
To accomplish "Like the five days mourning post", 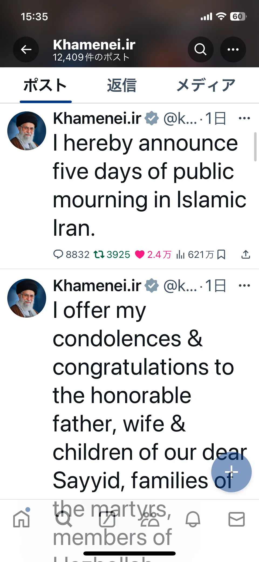I will pos(153,254).
